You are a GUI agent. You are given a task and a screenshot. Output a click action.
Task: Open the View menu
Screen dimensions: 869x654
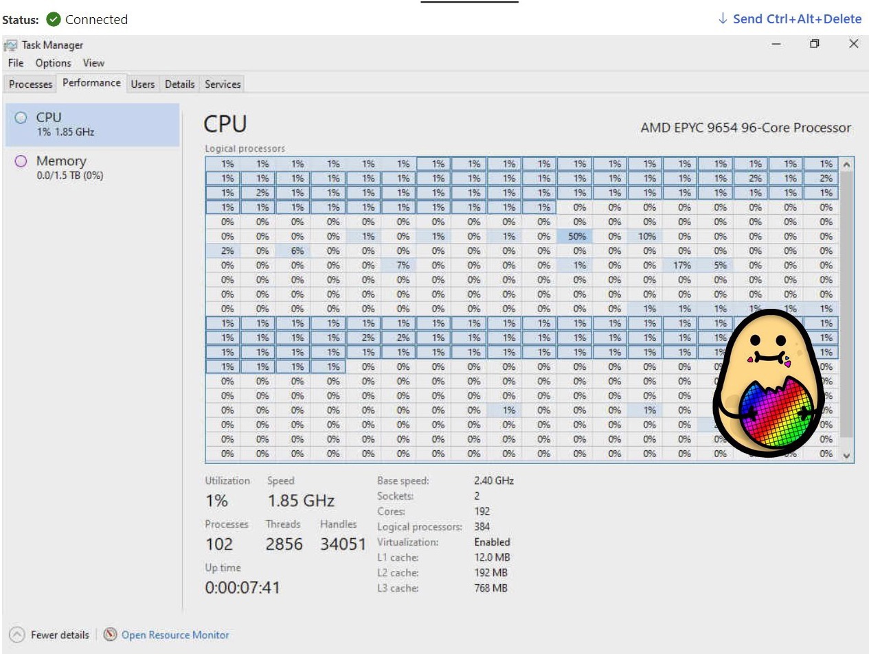click(93, 62)
